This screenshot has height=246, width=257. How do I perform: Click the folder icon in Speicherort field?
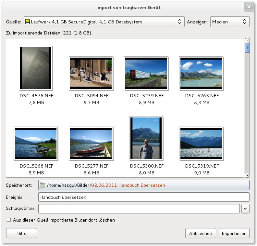click(x=43, y=185)
